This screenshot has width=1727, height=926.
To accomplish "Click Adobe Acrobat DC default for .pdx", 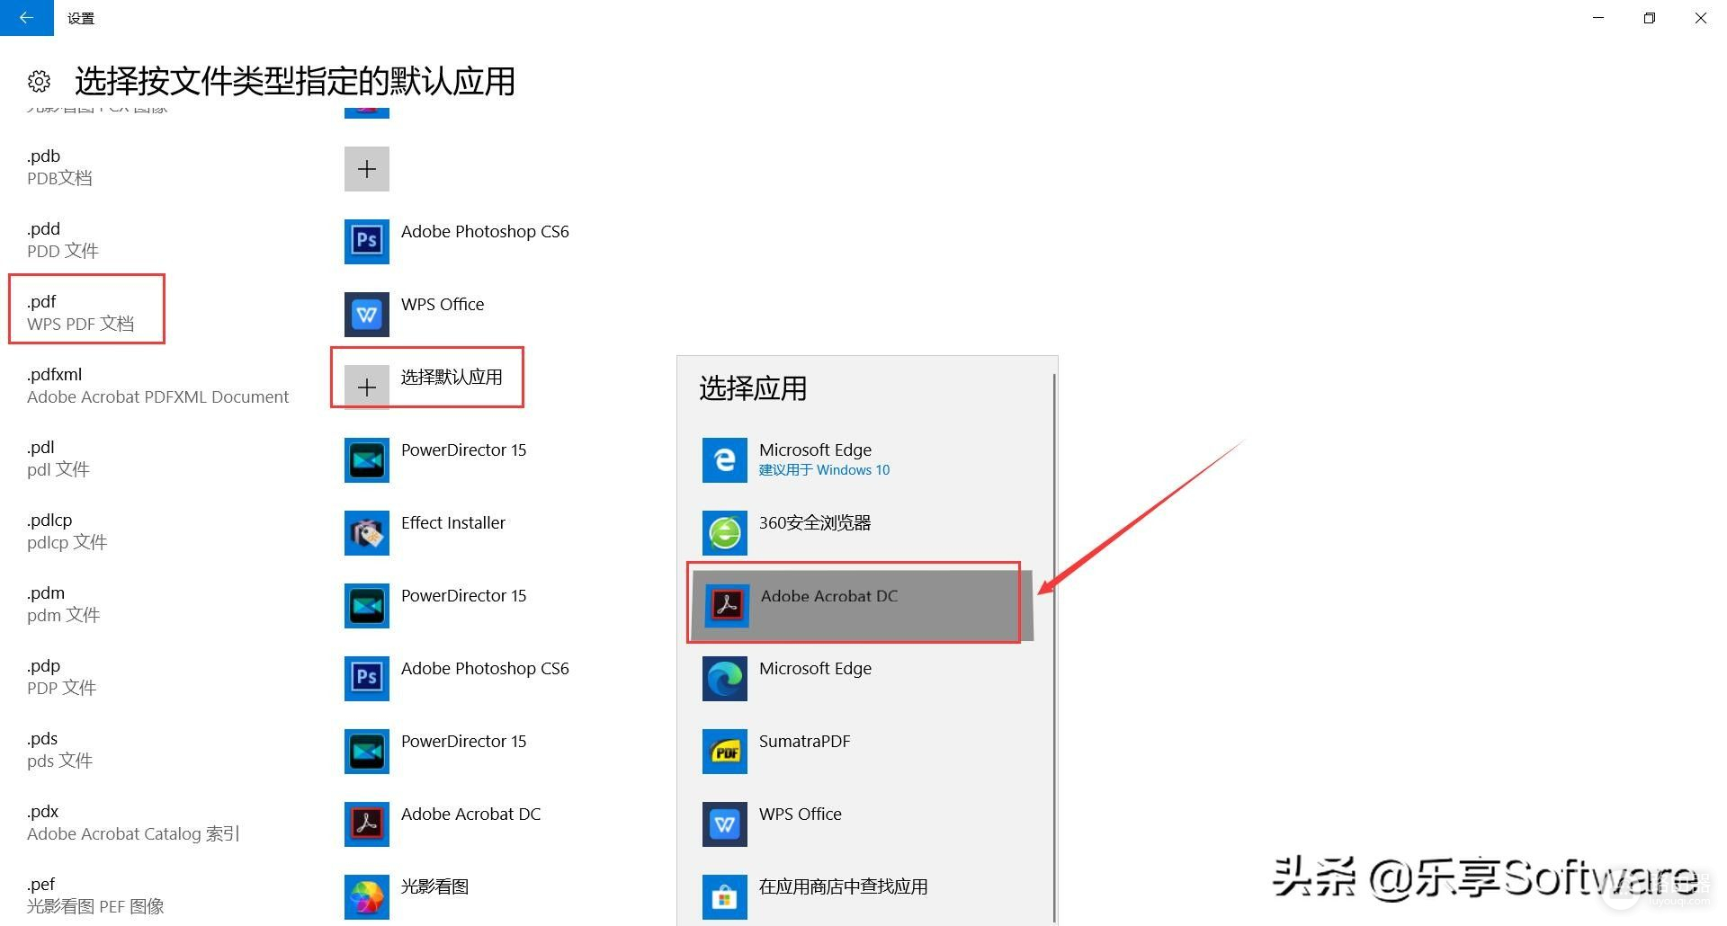I will click(444, 824).
